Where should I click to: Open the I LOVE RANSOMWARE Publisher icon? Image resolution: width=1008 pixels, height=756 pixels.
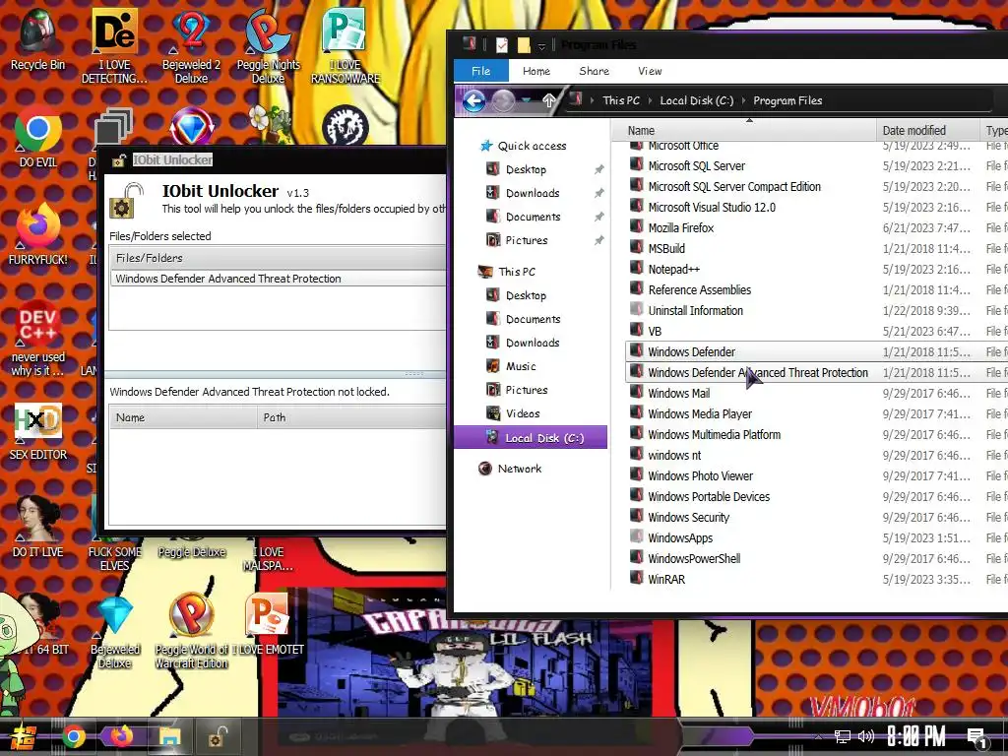point(346,46)
